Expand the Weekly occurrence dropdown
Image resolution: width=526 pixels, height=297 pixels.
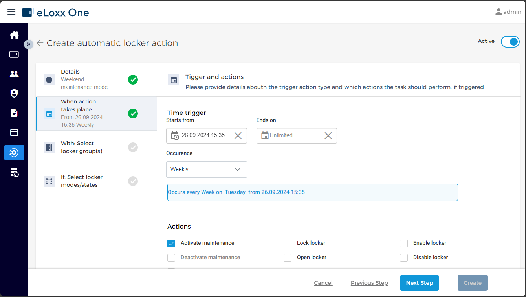coord(207,170)
